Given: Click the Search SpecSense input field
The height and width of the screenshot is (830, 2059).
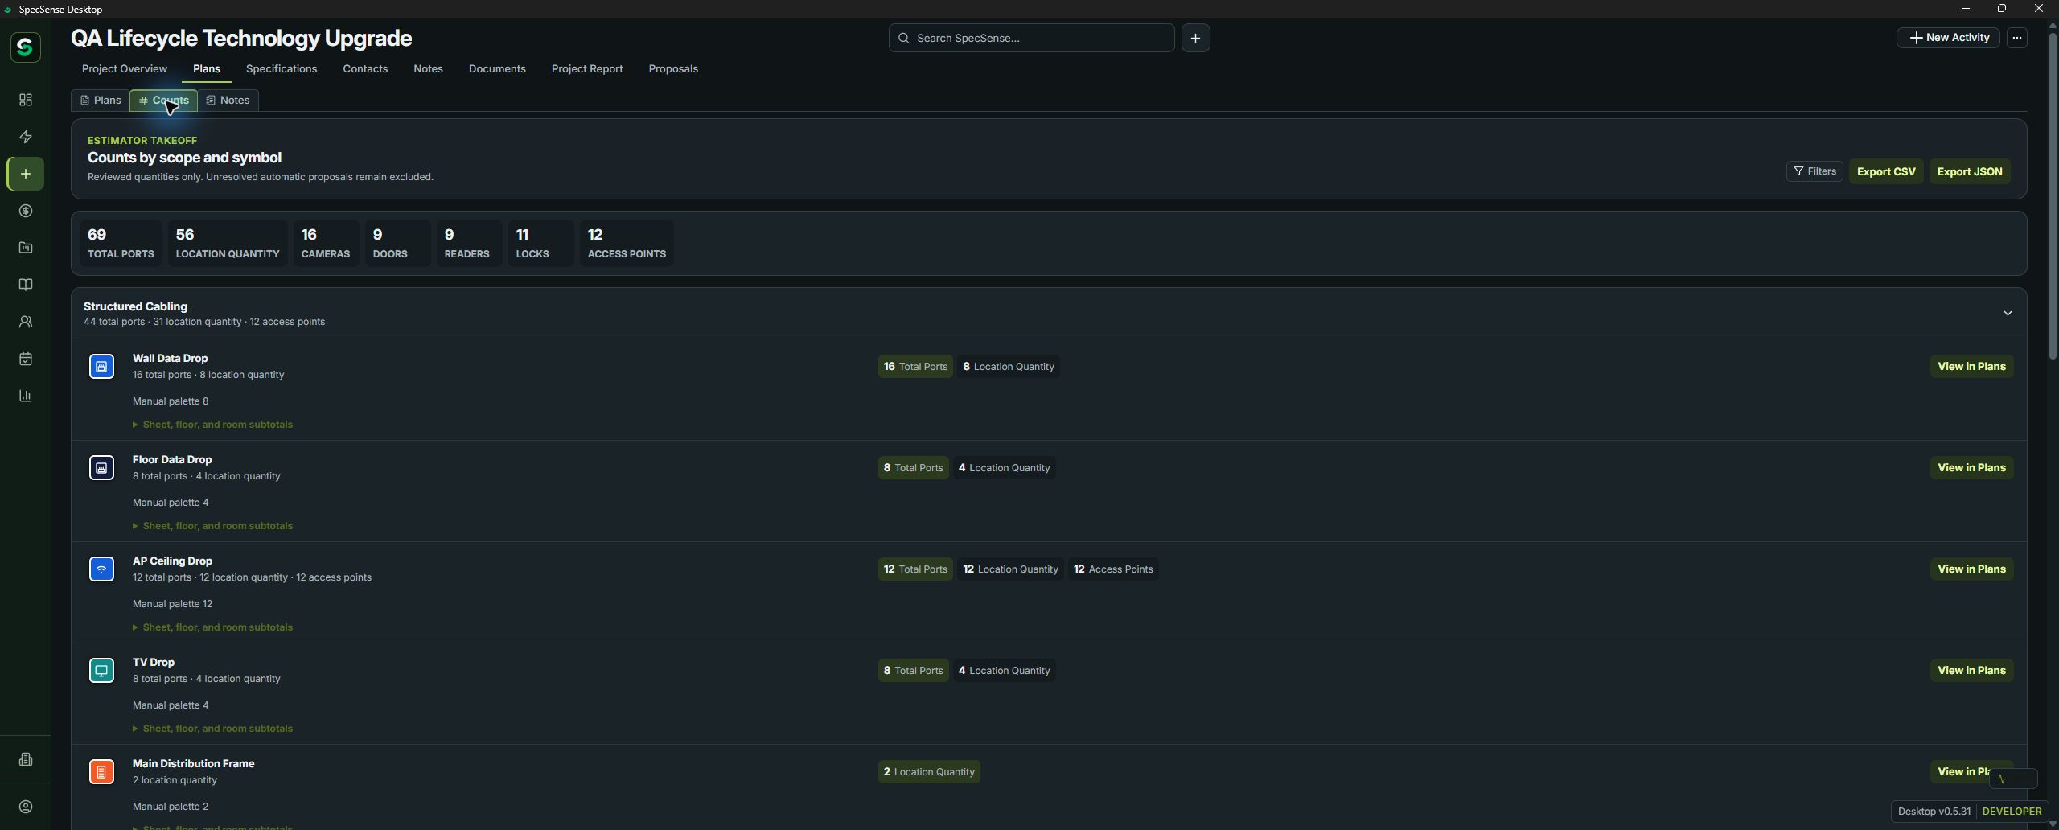Looking at the screenshot, I should (1031, 38).
